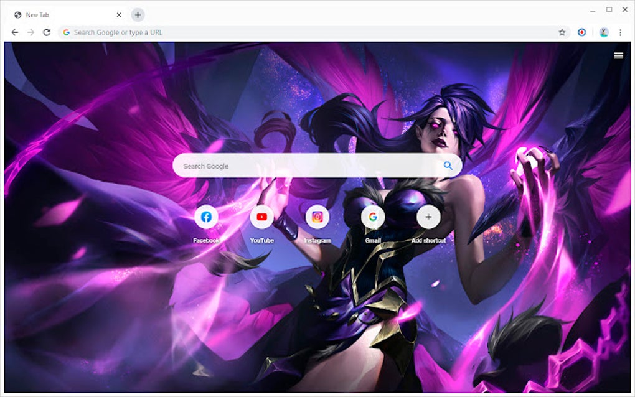Open the profile avatar menu
Viewport: 635px width, 397px height.
pos(604,32)
